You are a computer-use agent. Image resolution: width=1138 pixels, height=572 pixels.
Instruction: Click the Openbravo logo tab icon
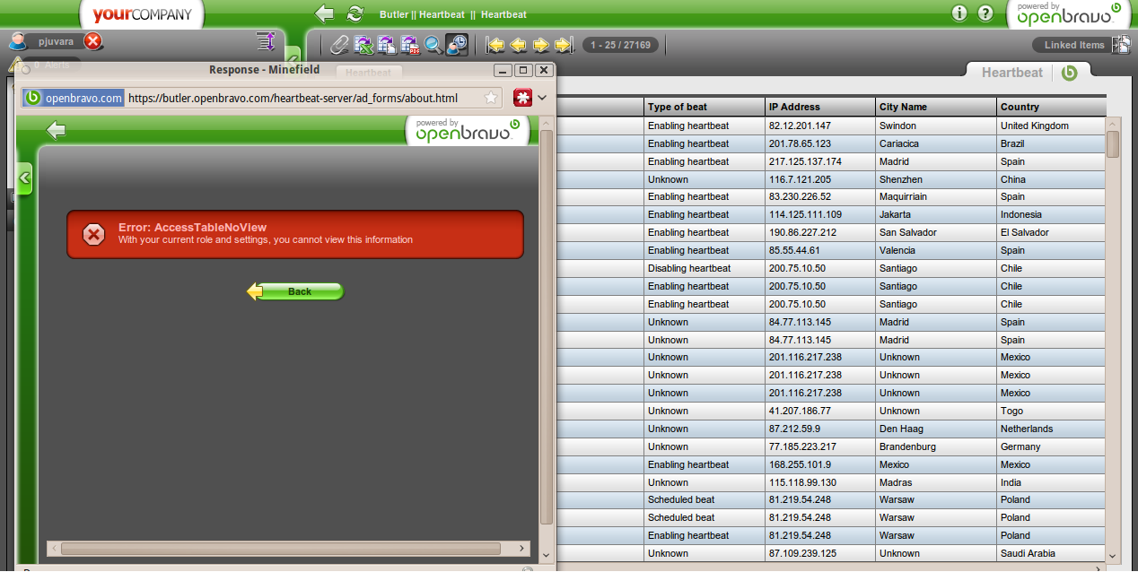(1069, 73)
